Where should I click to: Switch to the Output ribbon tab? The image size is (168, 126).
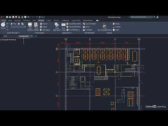(x=49, y=20)
